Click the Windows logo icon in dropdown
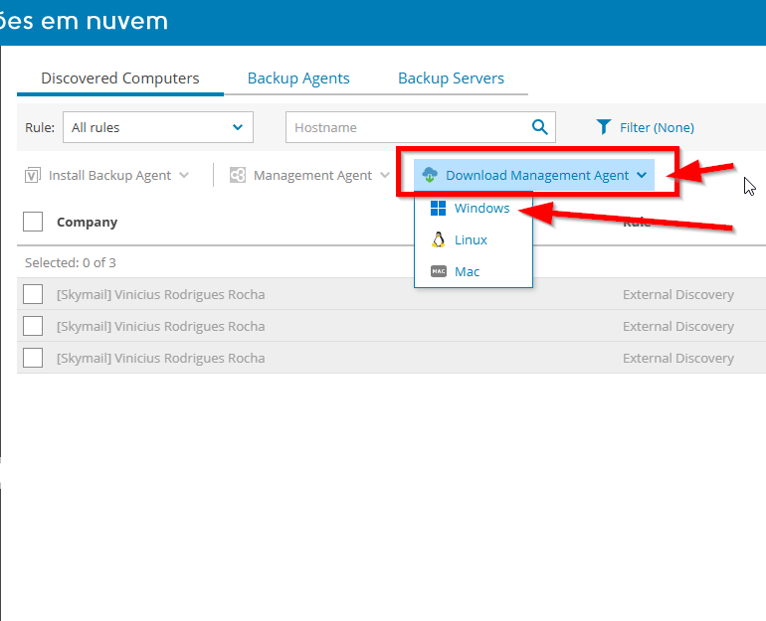The image size is (766, 621). 438,209
